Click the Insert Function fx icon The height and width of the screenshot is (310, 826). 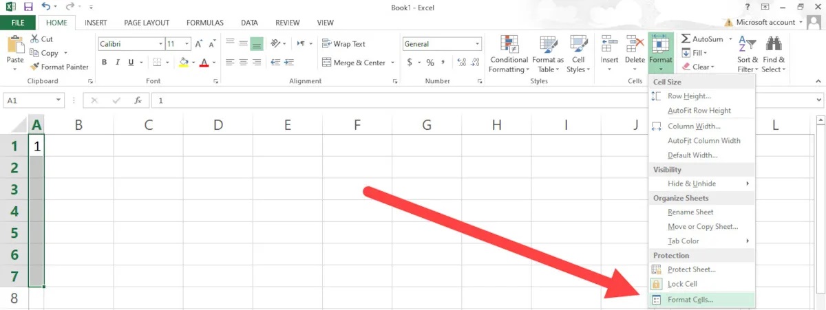(x=138, y=100)
